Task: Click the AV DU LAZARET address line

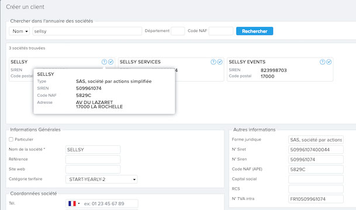Action: pos(95,103)
